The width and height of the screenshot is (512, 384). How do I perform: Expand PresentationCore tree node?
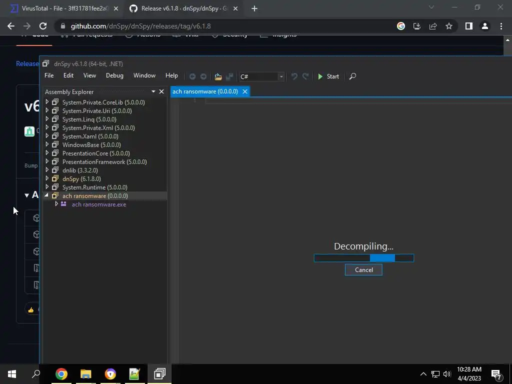click(x=47, y=153)
